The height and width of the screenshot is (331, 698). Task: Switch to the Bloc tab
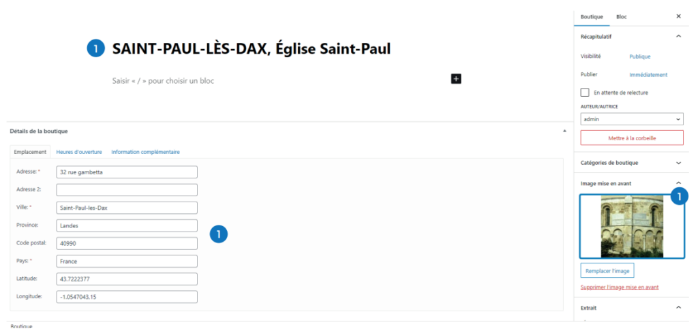(x=622, y=16)
